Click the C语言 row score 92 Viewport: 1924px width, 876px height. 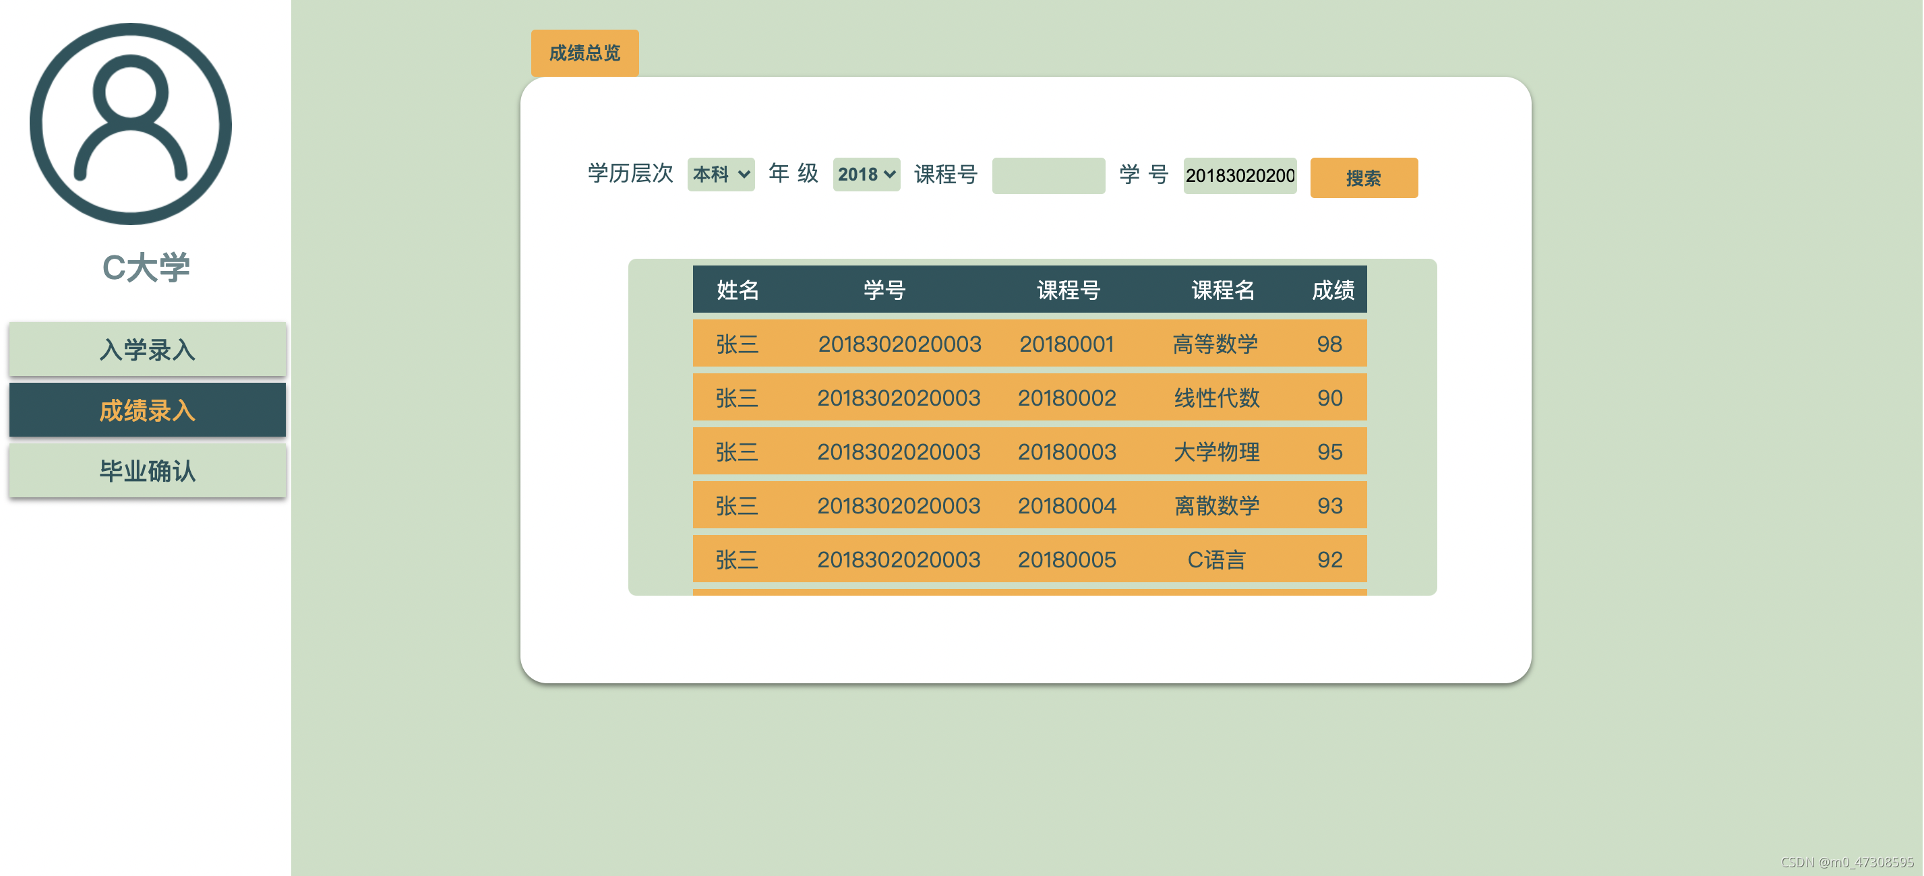point(1329,559)
